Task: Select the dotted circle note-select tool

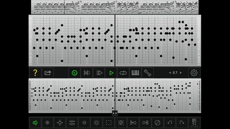Action: point(96,123)
